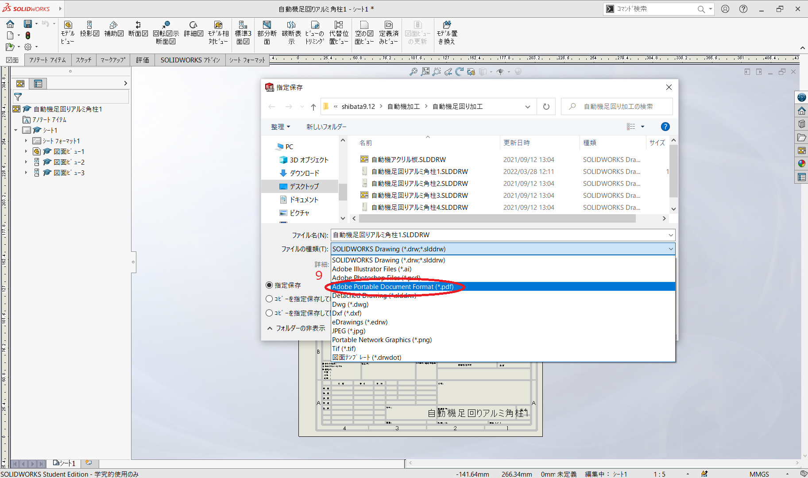Click the SOLIDWORKS help question icon

pos(743,9)
